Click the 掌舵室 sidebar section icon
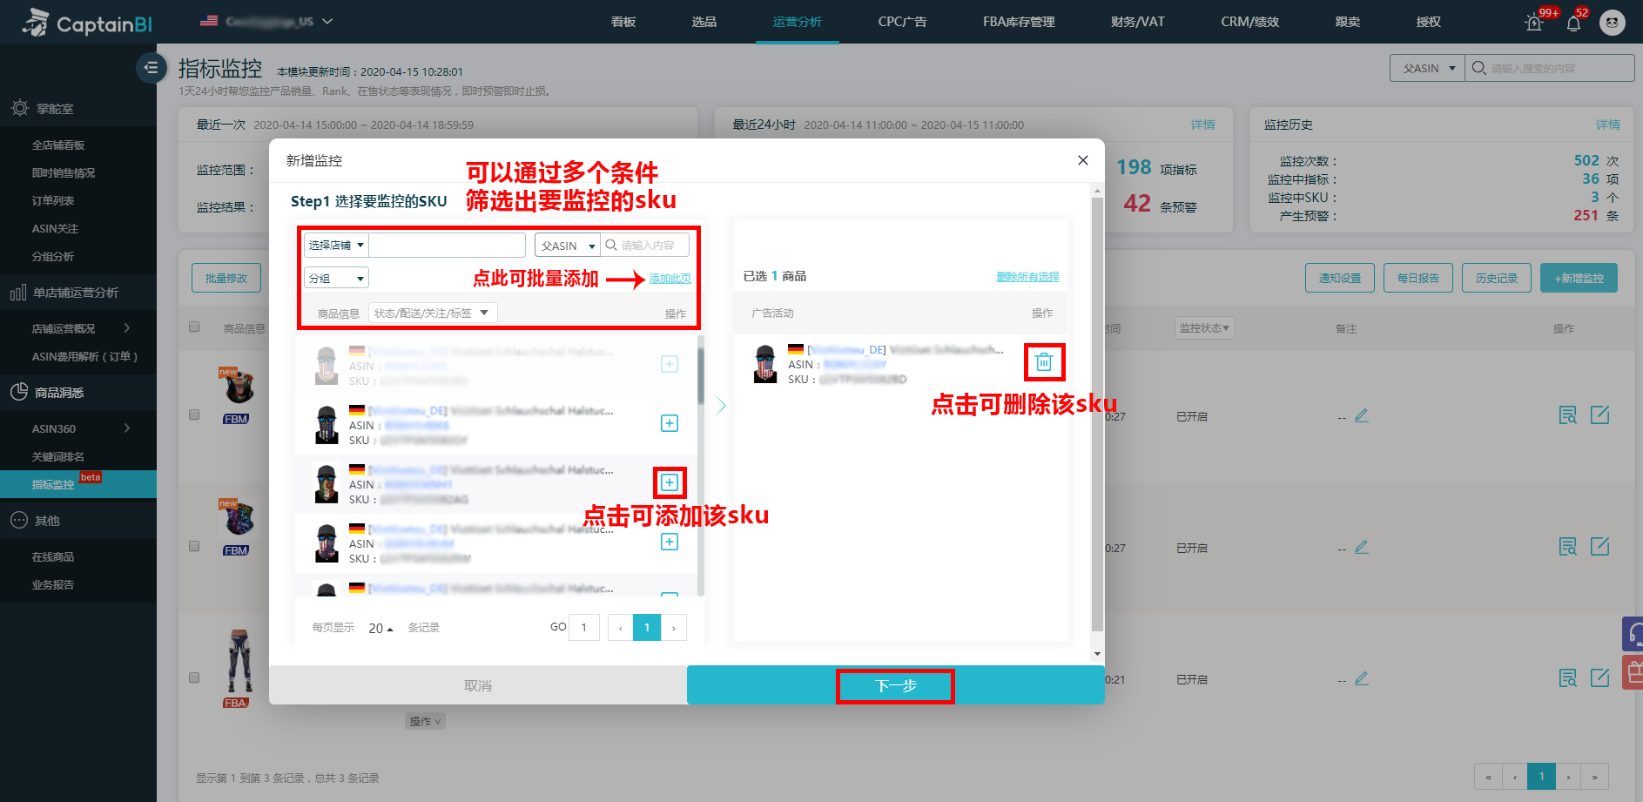The height and width of the screenshot is (802, 1643). tap(19, 108)
